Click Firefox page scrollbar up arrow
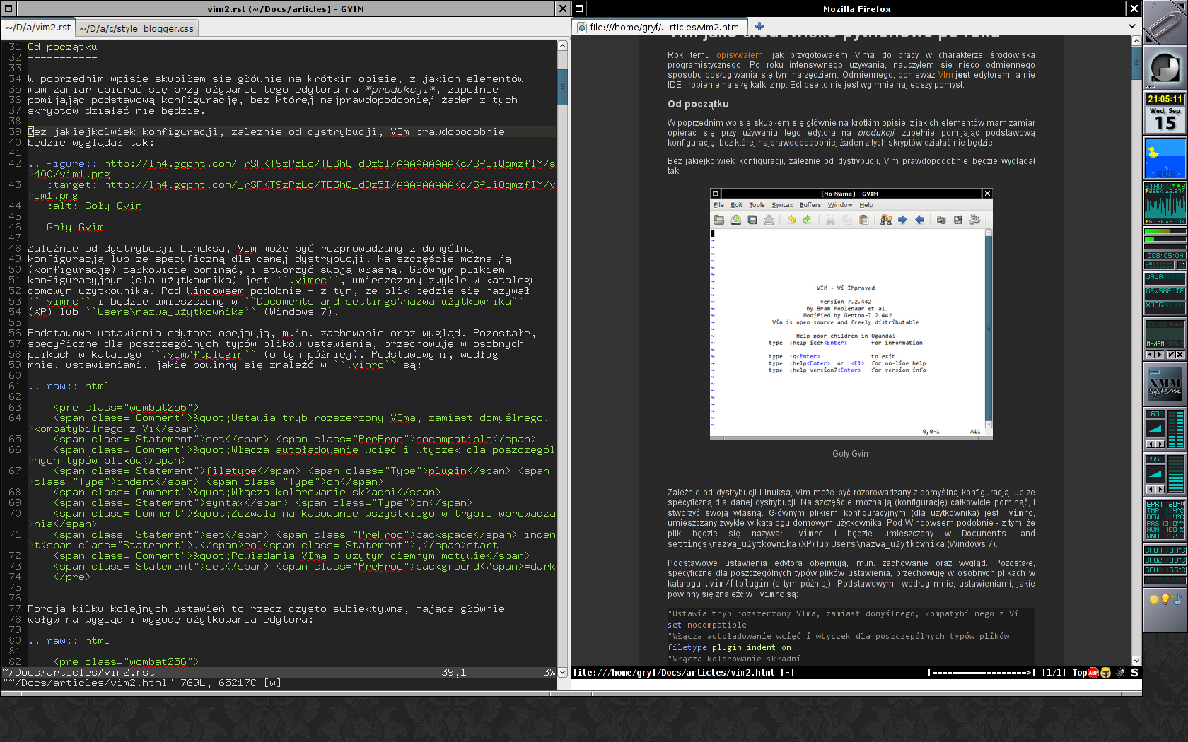Viewport: 1188px width, 742px height. tap(1137, 41)
